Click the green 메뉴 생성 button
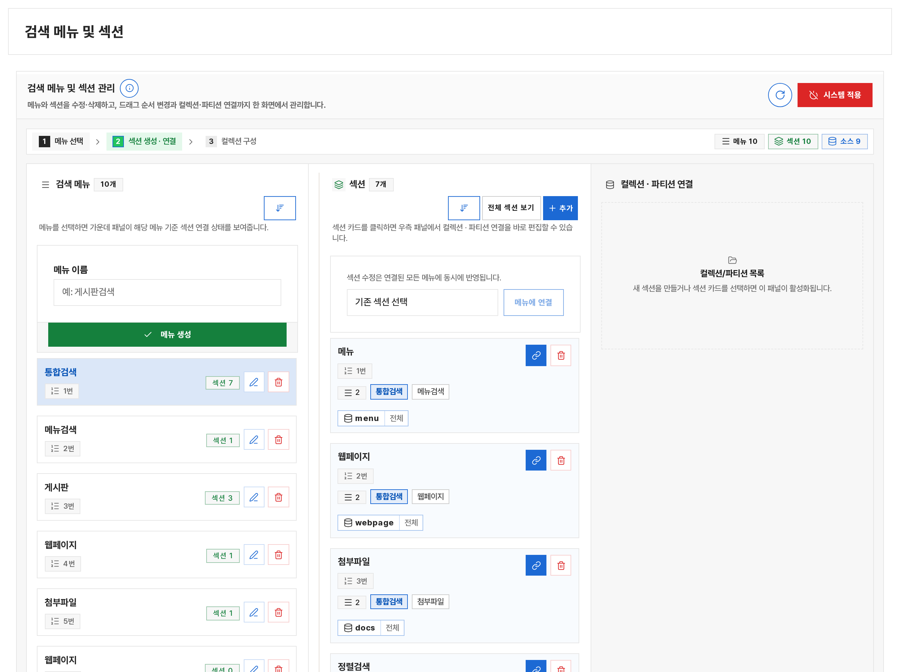900x672 pixels. pos(167,334)
